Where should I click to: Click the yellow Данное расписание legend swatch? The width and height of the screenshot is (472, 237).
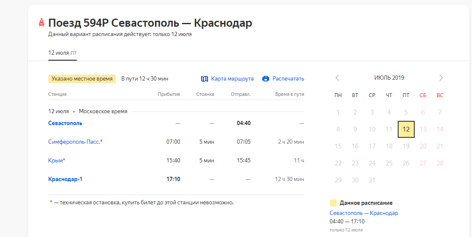click(333, 203)
